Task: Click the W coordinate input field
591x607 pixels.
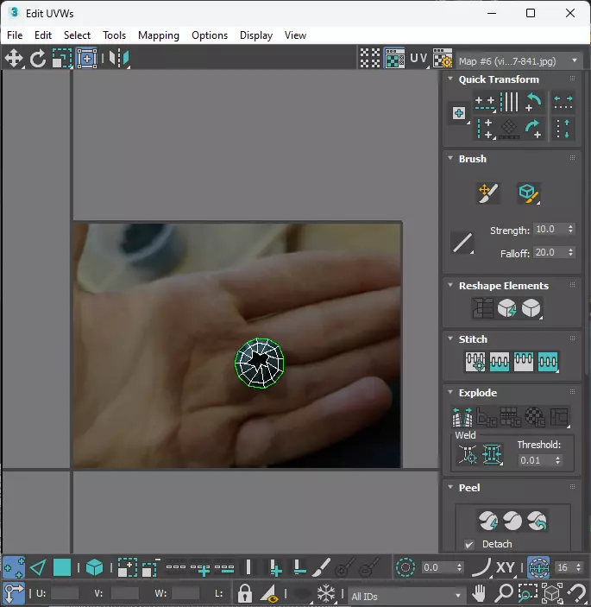Action: [185, 593]
